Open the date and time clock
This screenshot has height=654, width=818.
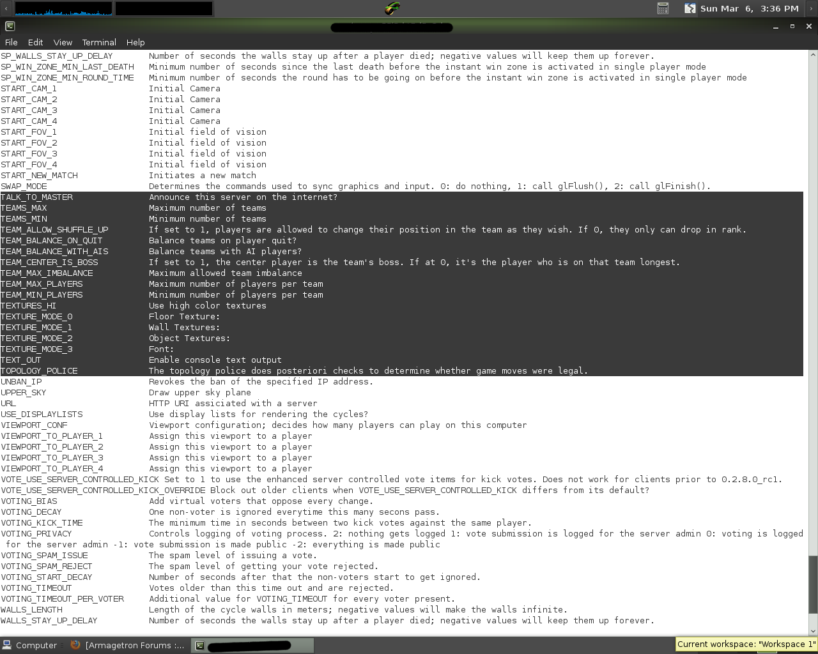pos(749,8)
